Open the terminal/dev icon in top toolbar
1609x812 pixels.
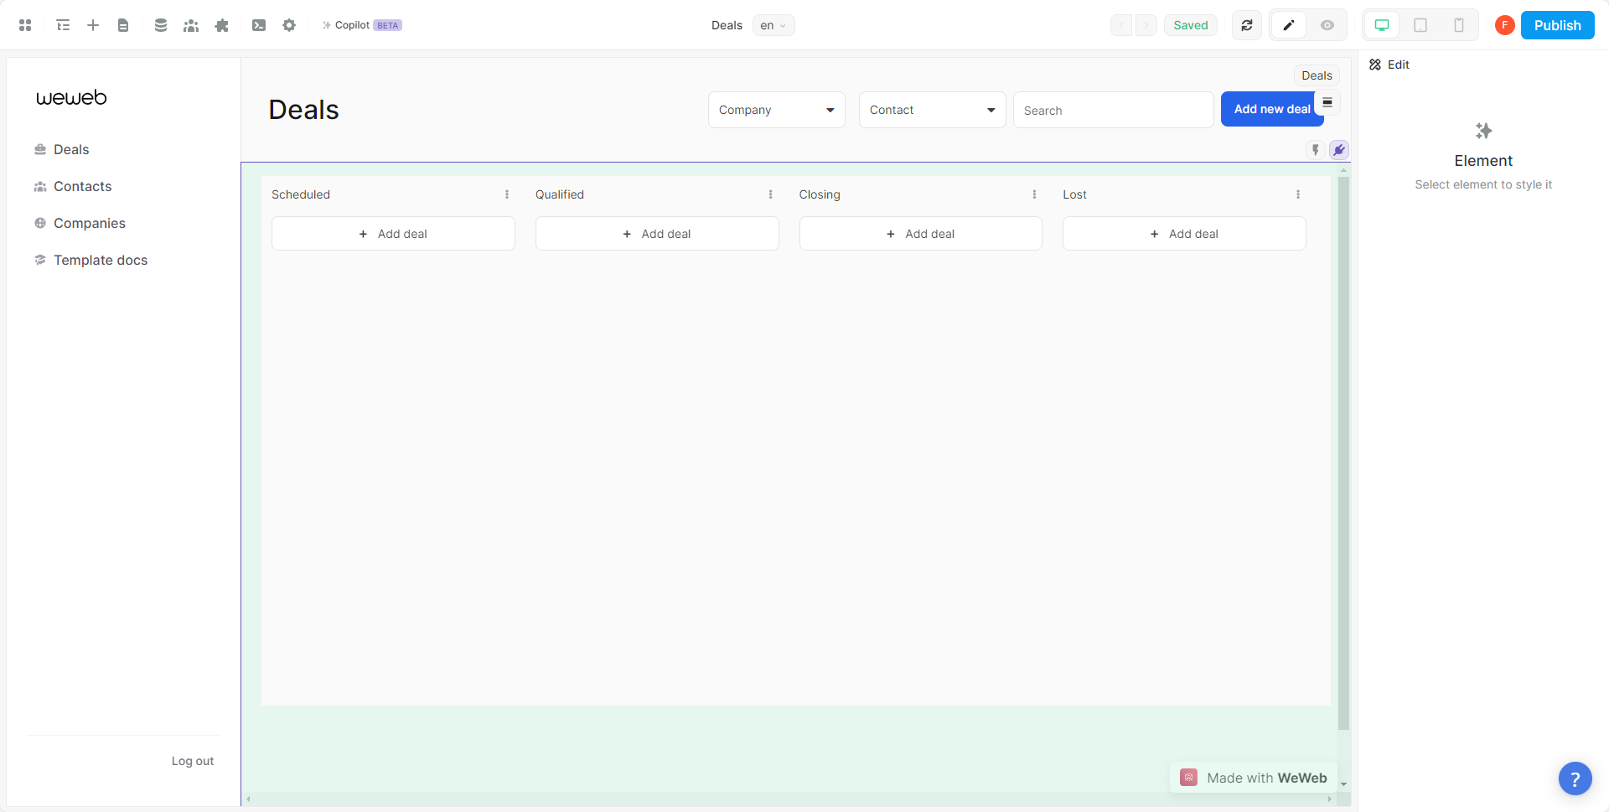pyautogui.click(x=259, y=25)
